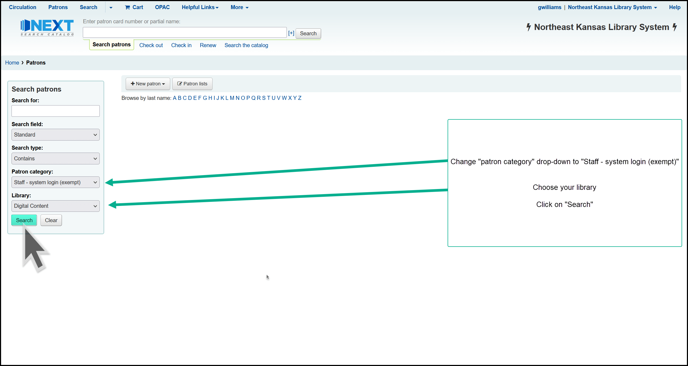This screenshot has width=688, height=366.
Task: Go to Home breadcrumb link
Action: [12, 63]
